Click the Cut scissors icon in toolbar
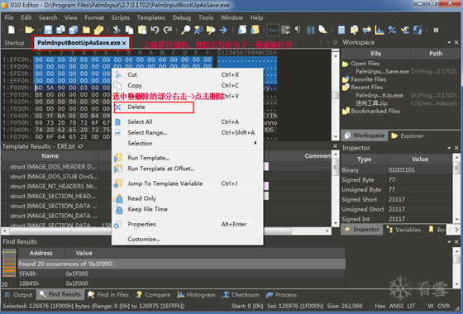Image resolution: width=463 pixels, height=314 pixels. tap(117, 30)
